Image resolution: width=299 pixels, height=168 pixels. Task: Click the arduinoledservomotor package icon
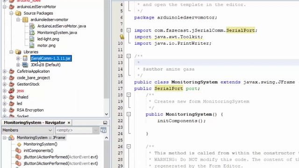pyautogui.click(x=25, y=20)
